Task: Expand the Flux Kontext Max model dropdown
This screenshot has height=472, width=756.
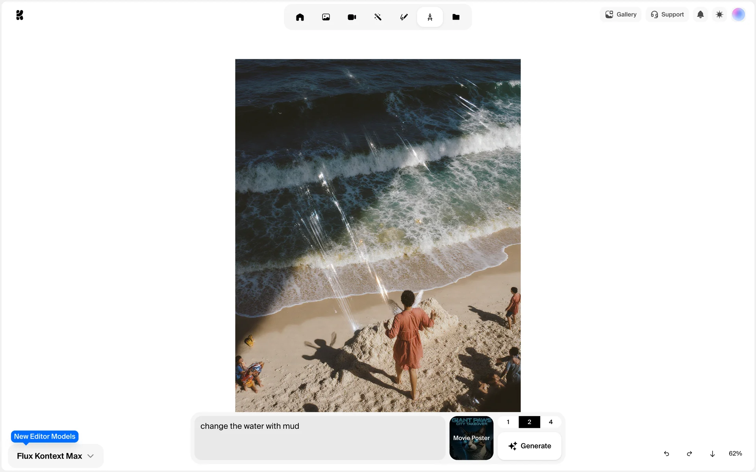Action: tap(56, 456)
